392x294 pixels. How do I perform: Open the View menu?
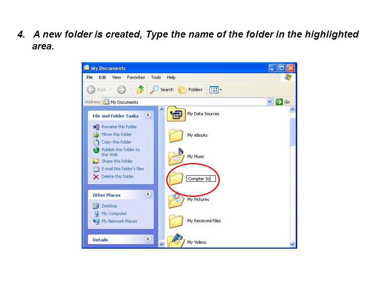[x=116, y=78]
